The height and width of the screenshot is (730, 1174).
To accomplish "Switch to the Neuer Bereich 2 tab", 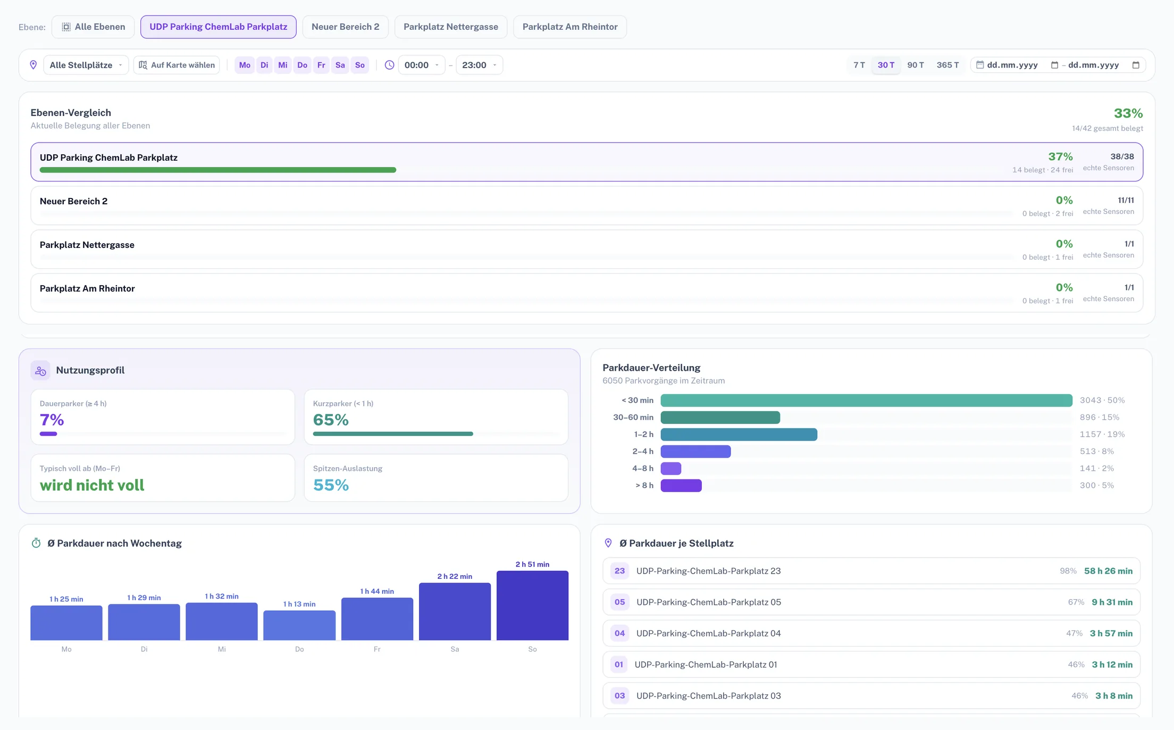I will [346, 27].
